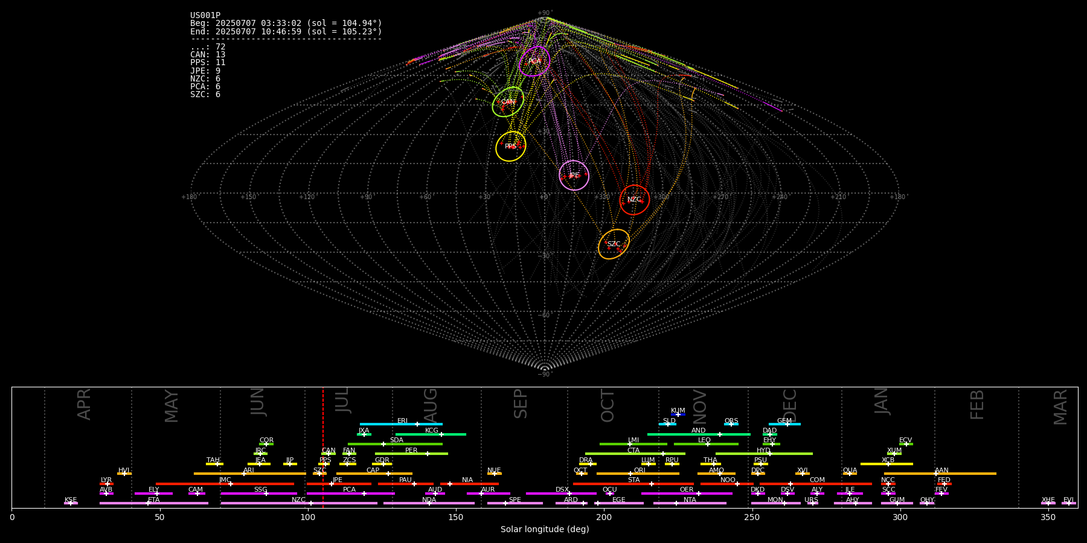1087x543 pixels.
Task: Click the HYD shower bar in timeline
Action: pyautogui.click(x=764, y=454)
